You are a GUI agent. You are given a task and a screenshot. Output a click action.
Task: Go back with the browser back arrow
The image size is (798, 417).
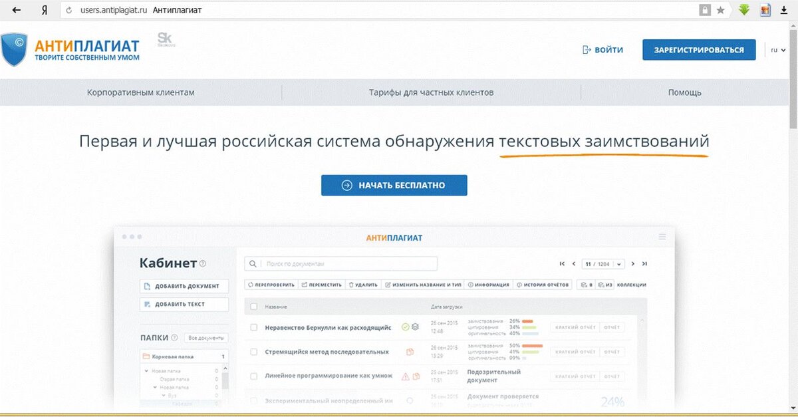[16, 10]
